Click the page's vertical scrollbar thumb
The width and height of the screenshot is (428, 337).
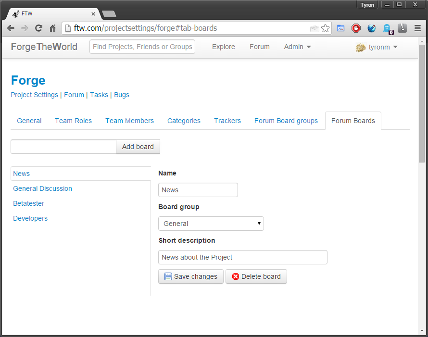pos(422,103)
